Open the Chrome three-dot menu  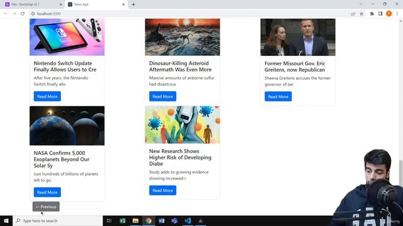(397, 14)
